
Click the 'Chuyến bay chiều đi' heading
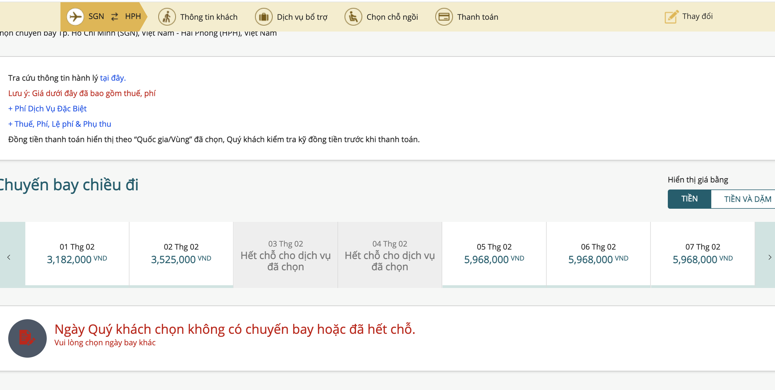[69, 185]
